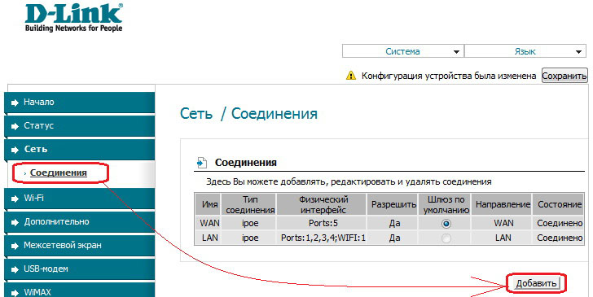Viewport: 593px width, 297px height.
Task: Go to the Соединения submenu link
Action: pos(59,173)
